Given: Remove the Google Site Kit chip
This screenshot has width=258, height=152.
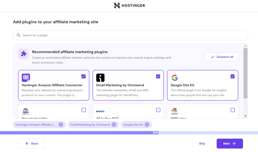Looking at the screenshot, I should pyautogui.click(x=147, y=125).
